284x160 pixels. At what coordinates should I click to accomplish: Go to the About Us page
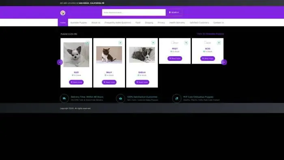pyautogui.click(x=96, y=23)
